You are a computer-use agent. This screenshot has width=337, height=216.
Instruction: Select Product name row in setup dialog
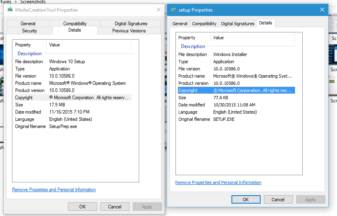[236, 76]
